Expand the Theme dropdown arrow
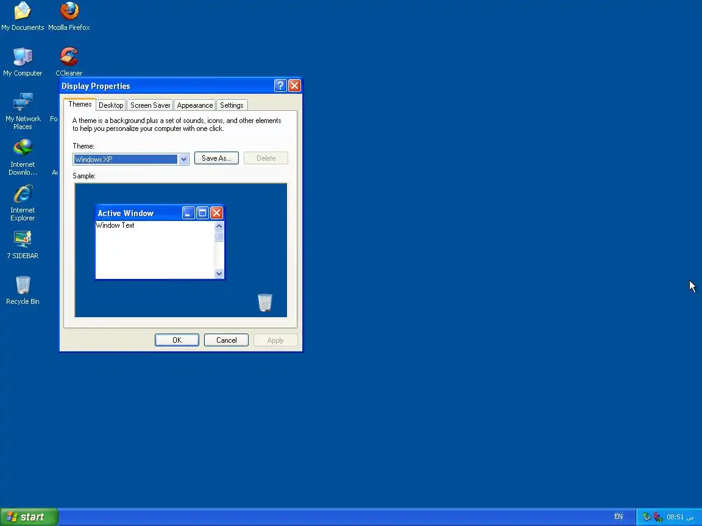Image resolution: width=702 pixels, height=526 pixels. (x=183, y=160)
